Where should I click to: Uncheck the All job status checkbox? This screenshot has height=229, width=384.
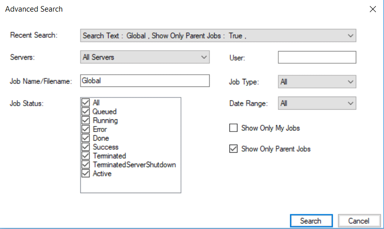(x=85, y=103)
